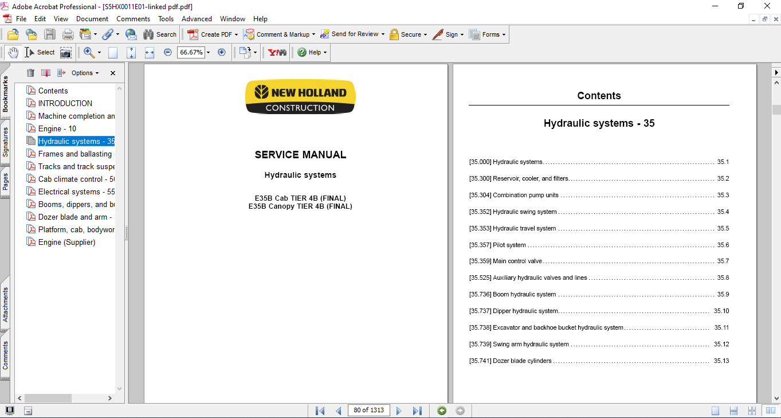Open the zoom percentage dropdown

click(x=208, y=52)
